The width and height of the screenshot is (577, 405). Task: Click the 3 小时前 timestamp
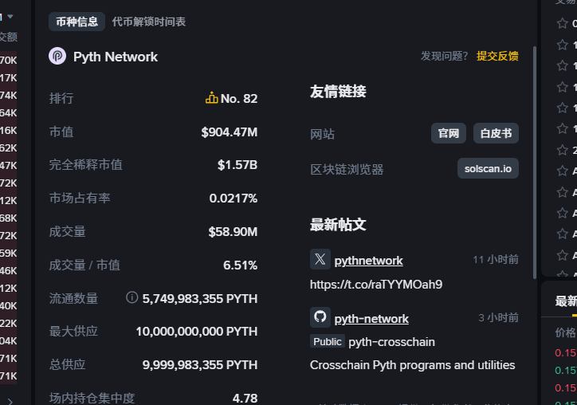pyautogui.click(x=499, y=318)
